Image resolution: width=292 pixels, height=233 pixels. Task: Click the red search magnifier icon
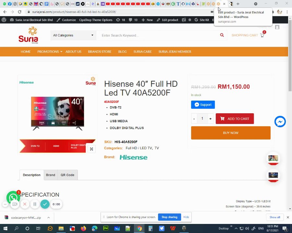[x=222, y=35]
